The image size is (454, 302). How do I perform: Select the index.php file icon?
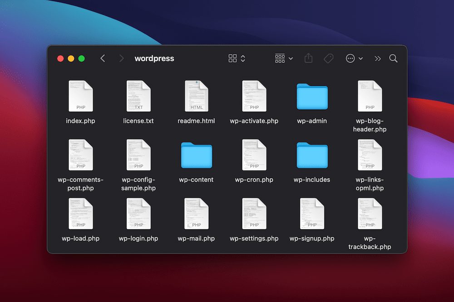81,96
